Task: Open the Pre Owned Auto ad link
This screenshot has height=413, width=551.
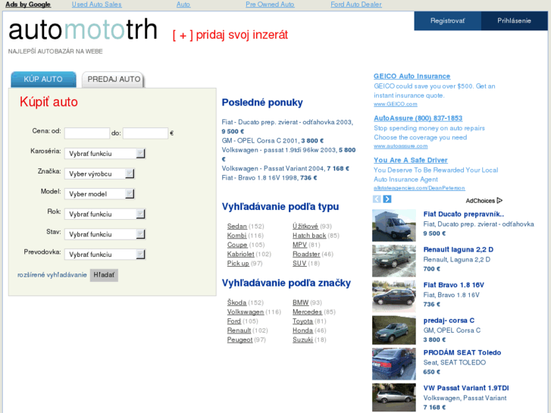Action: 270,5
